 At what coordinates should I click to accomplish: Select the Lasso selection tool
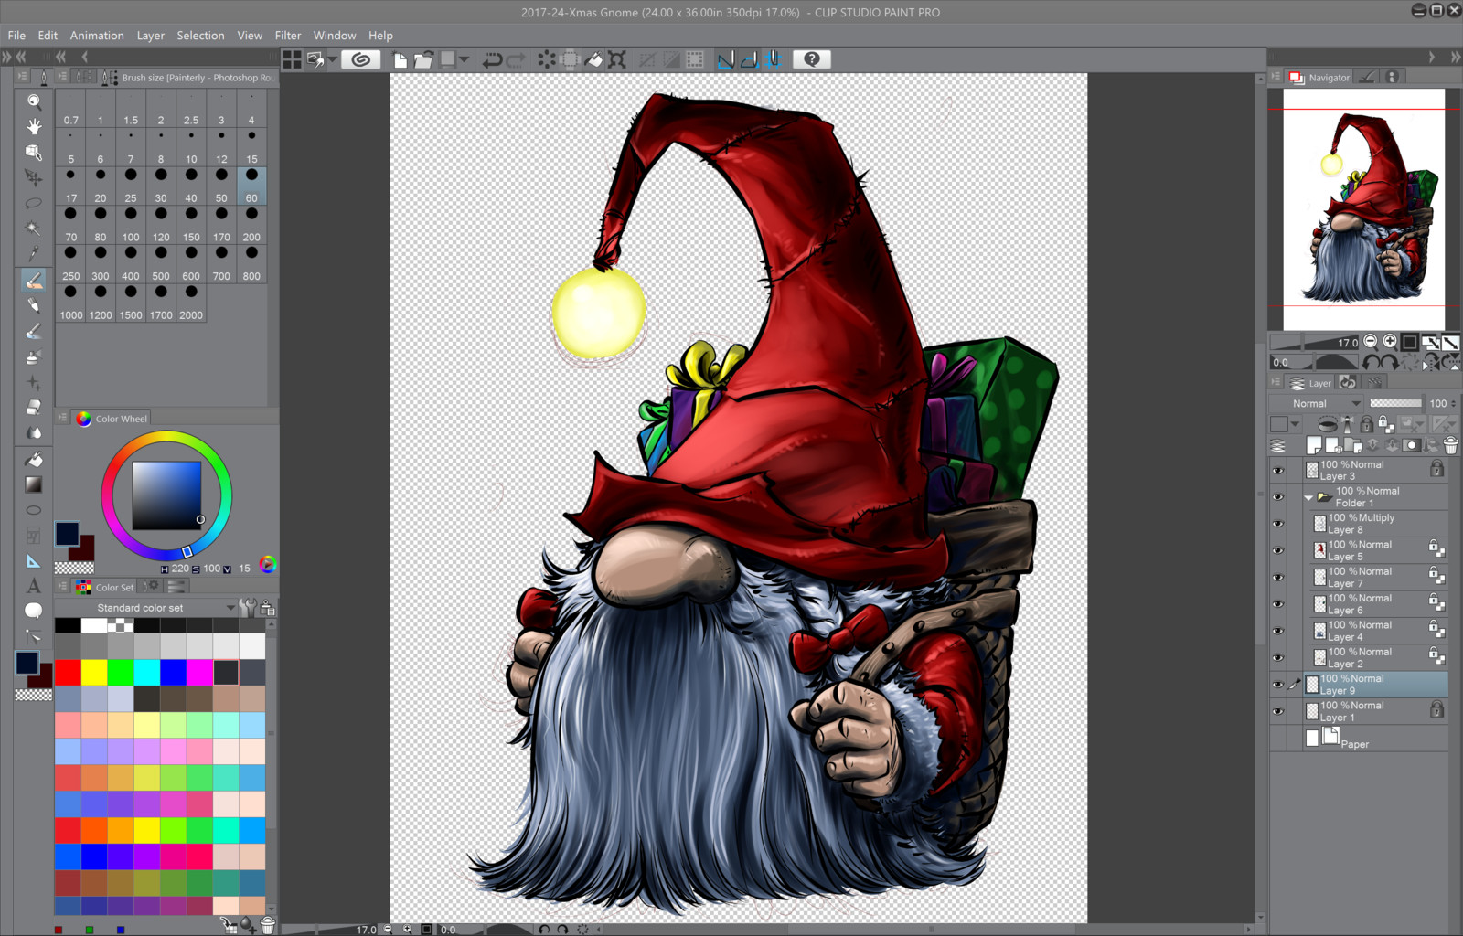coord(34,203)
